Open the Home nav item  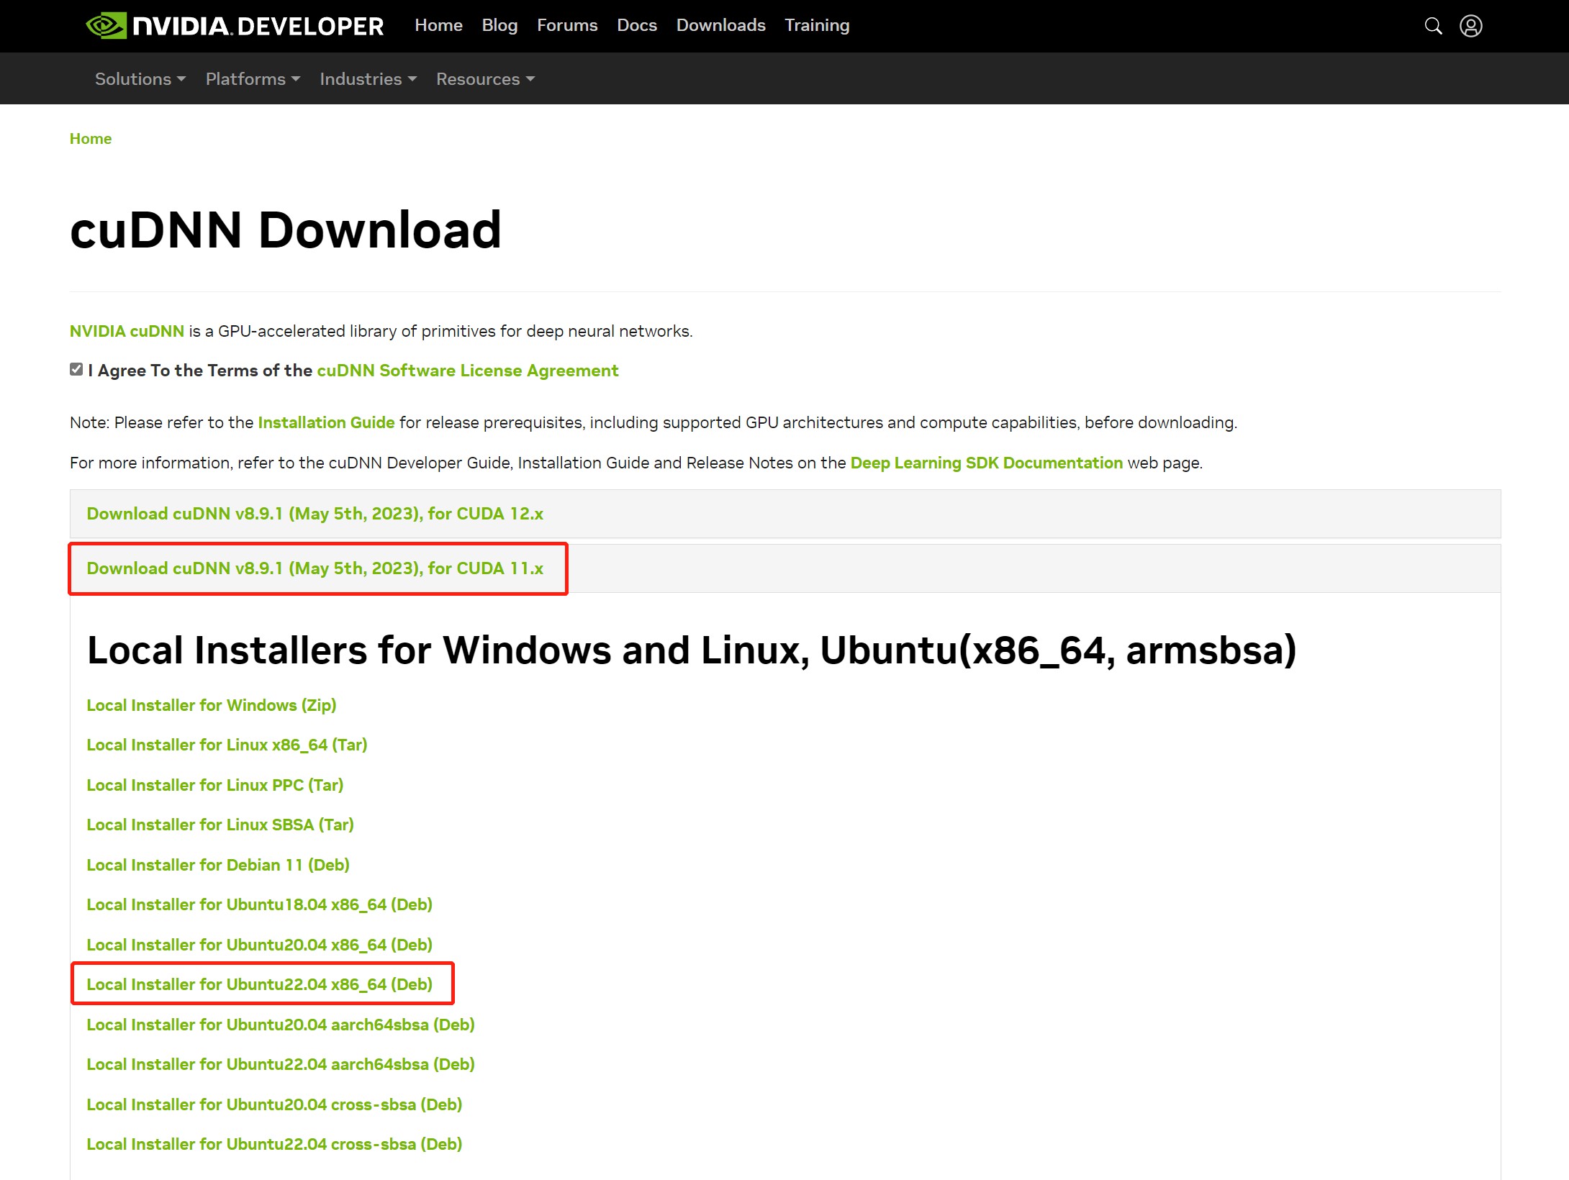[438, 25]
